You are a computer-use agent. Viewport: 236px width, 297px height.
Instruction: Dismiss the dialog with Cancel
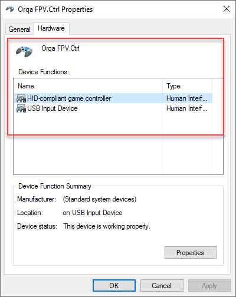click(162, 285)
